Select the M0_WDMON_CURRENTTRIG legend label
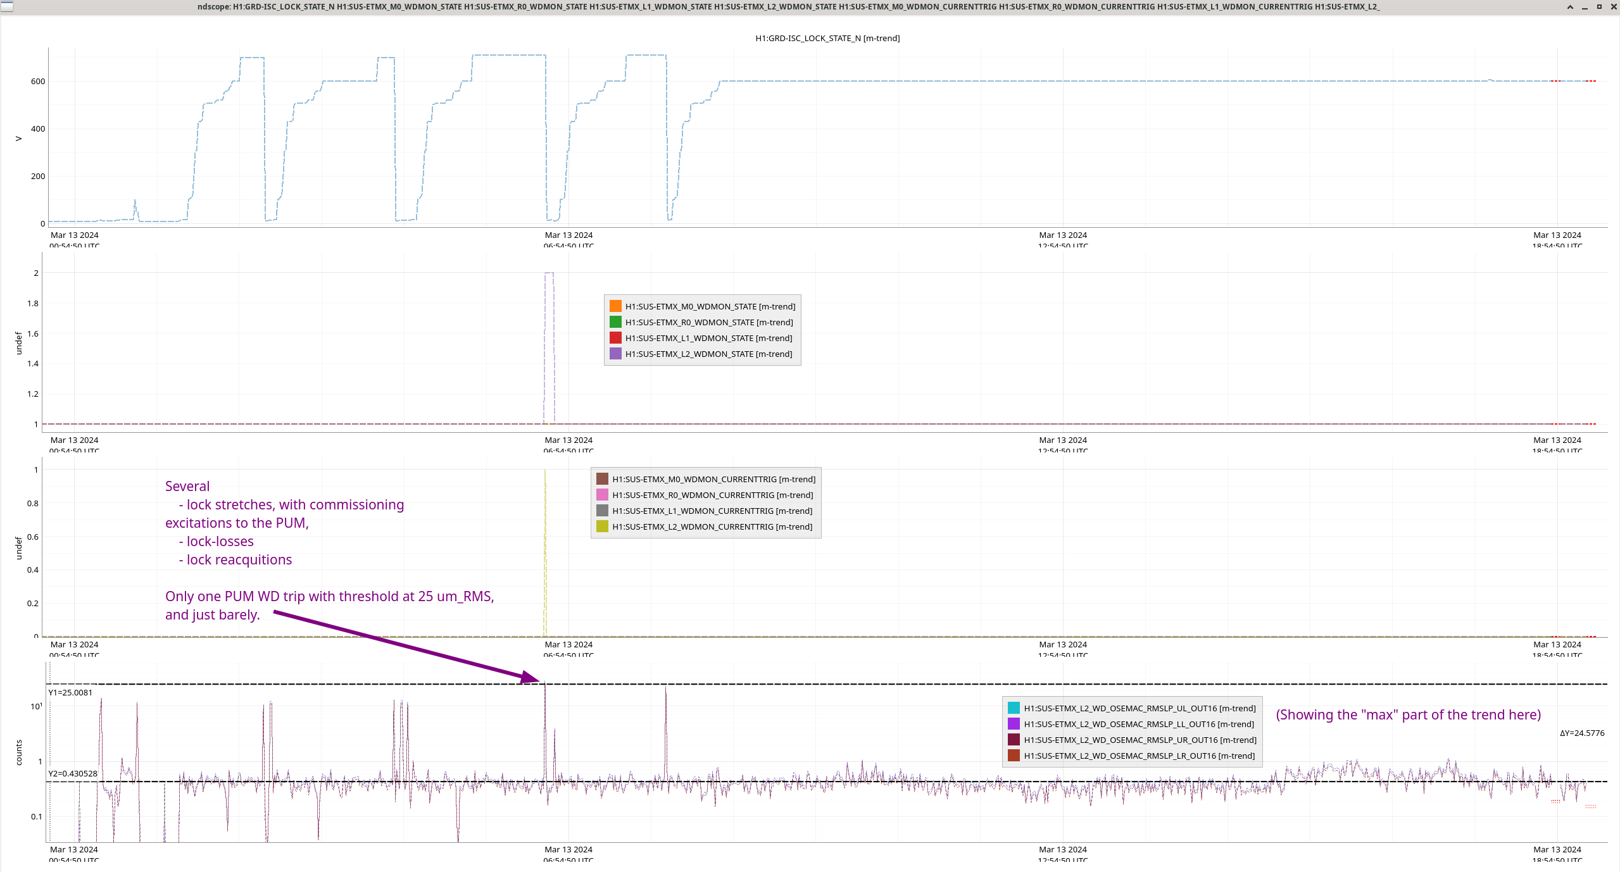1620x872 pixels. [x=713, y=479]
